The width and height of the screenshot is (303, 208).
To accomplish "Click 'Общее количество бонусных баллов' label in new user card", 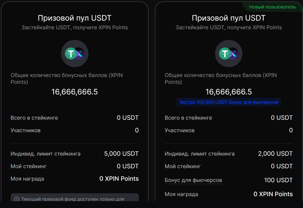I will (x=221, y=79).
